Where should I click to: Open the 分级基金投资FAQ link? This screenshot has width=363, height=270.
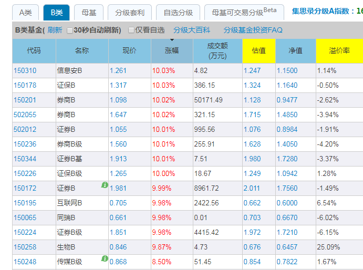point(253,30)
